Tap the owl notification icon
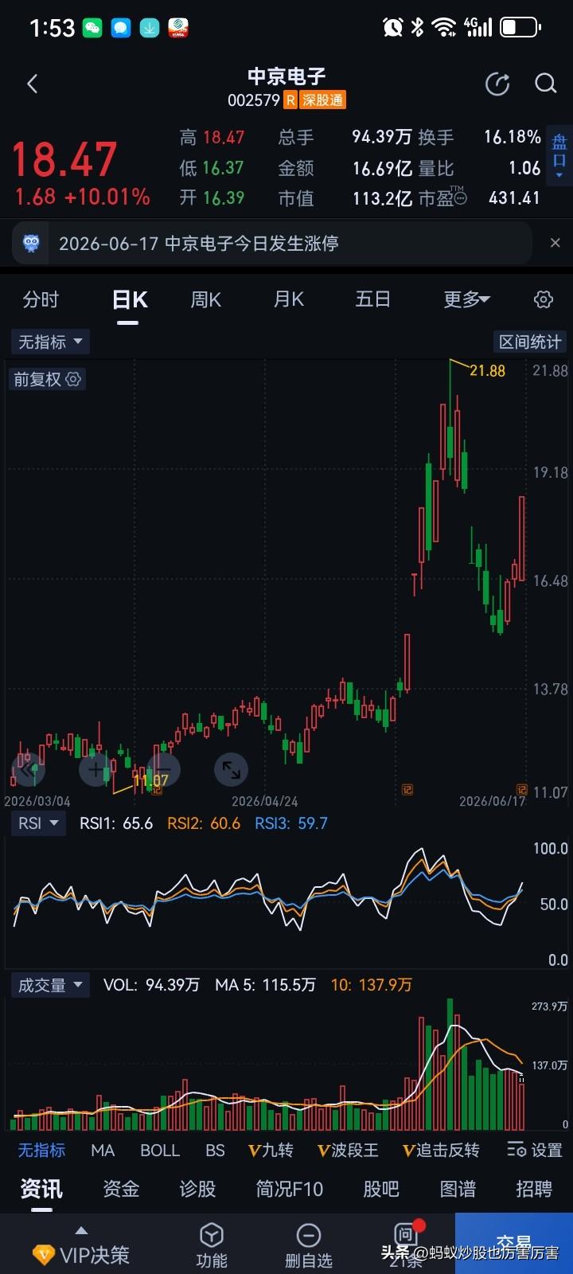 click(x=32, y=243)
